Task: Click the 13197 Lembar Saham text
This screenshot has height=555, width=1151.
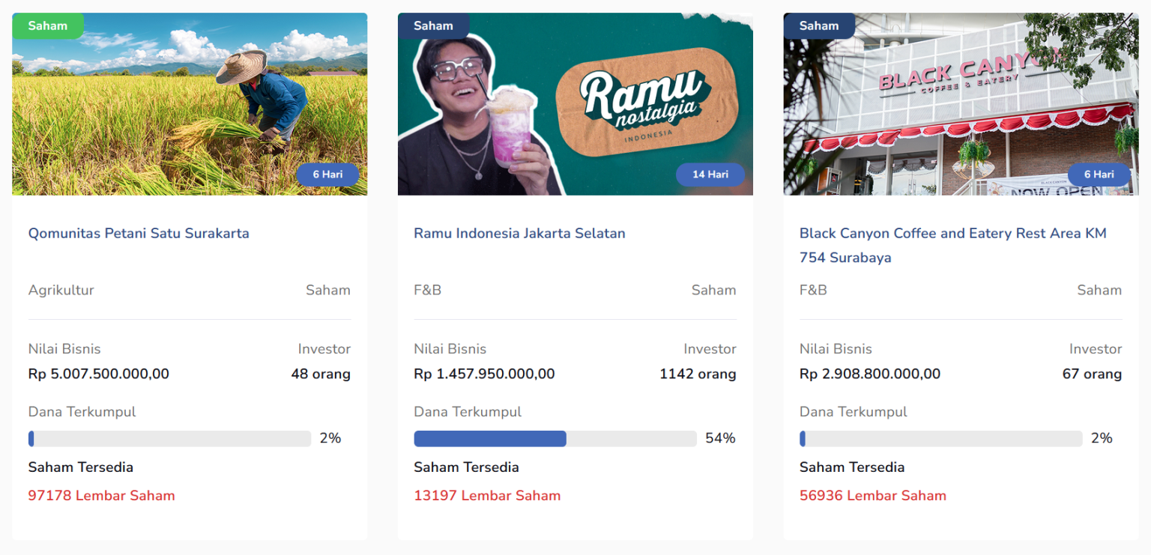Action: tap(487, 495)
